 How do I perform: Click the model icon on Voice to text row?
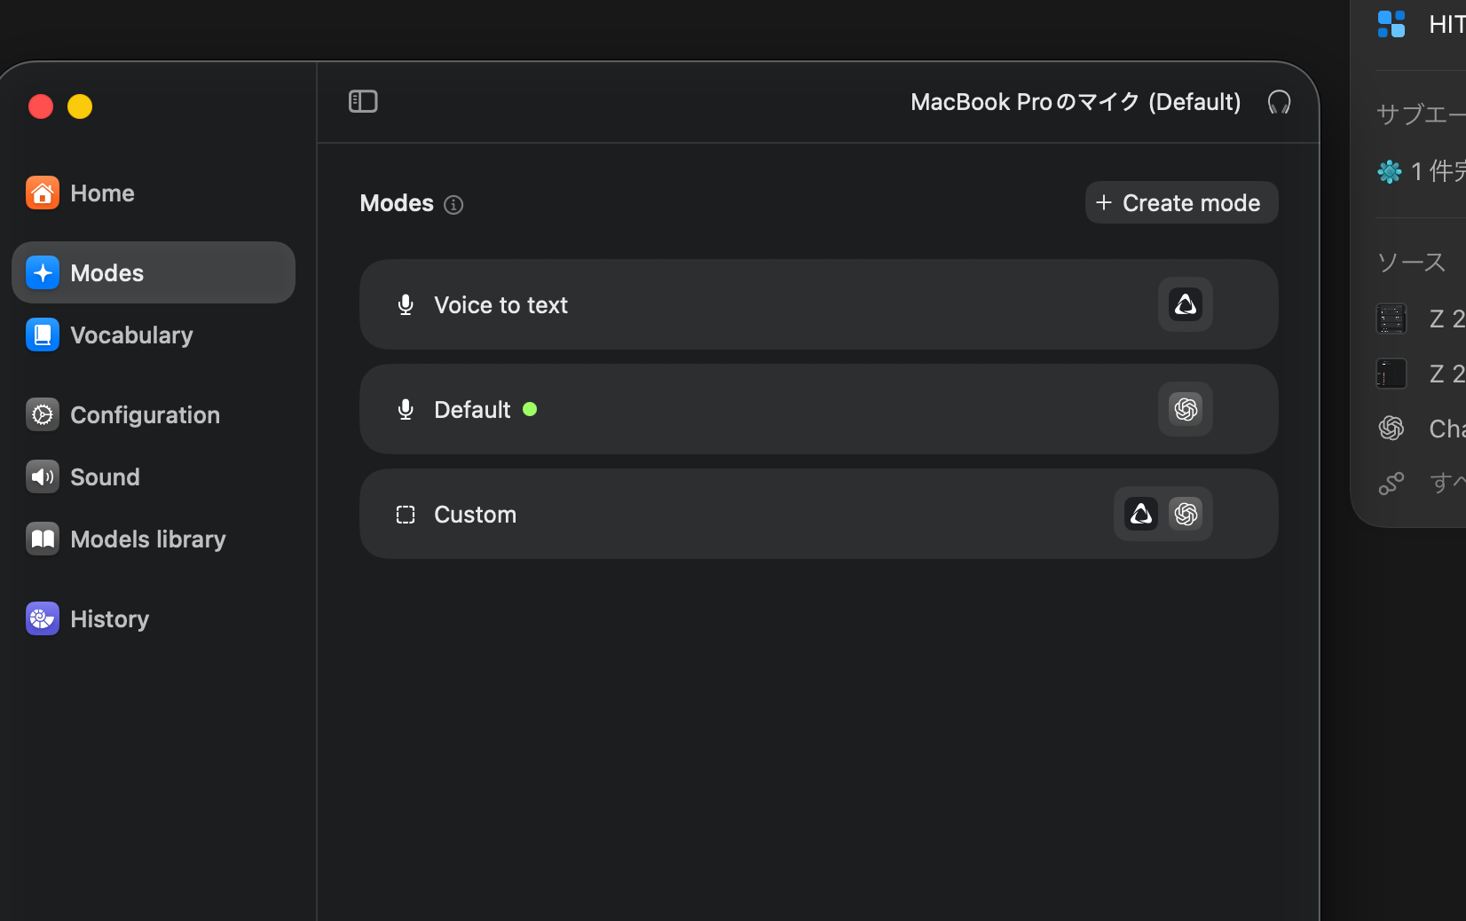1186,304
